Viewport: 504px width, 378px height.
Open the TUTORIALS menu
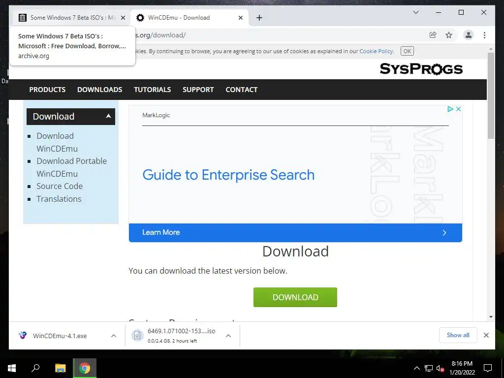point(153,90)
